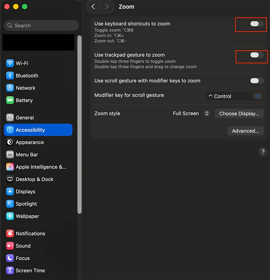This screenshot has height=280, width=270.
Task: Click the Choose Display... button
Action: click(239, 113)
